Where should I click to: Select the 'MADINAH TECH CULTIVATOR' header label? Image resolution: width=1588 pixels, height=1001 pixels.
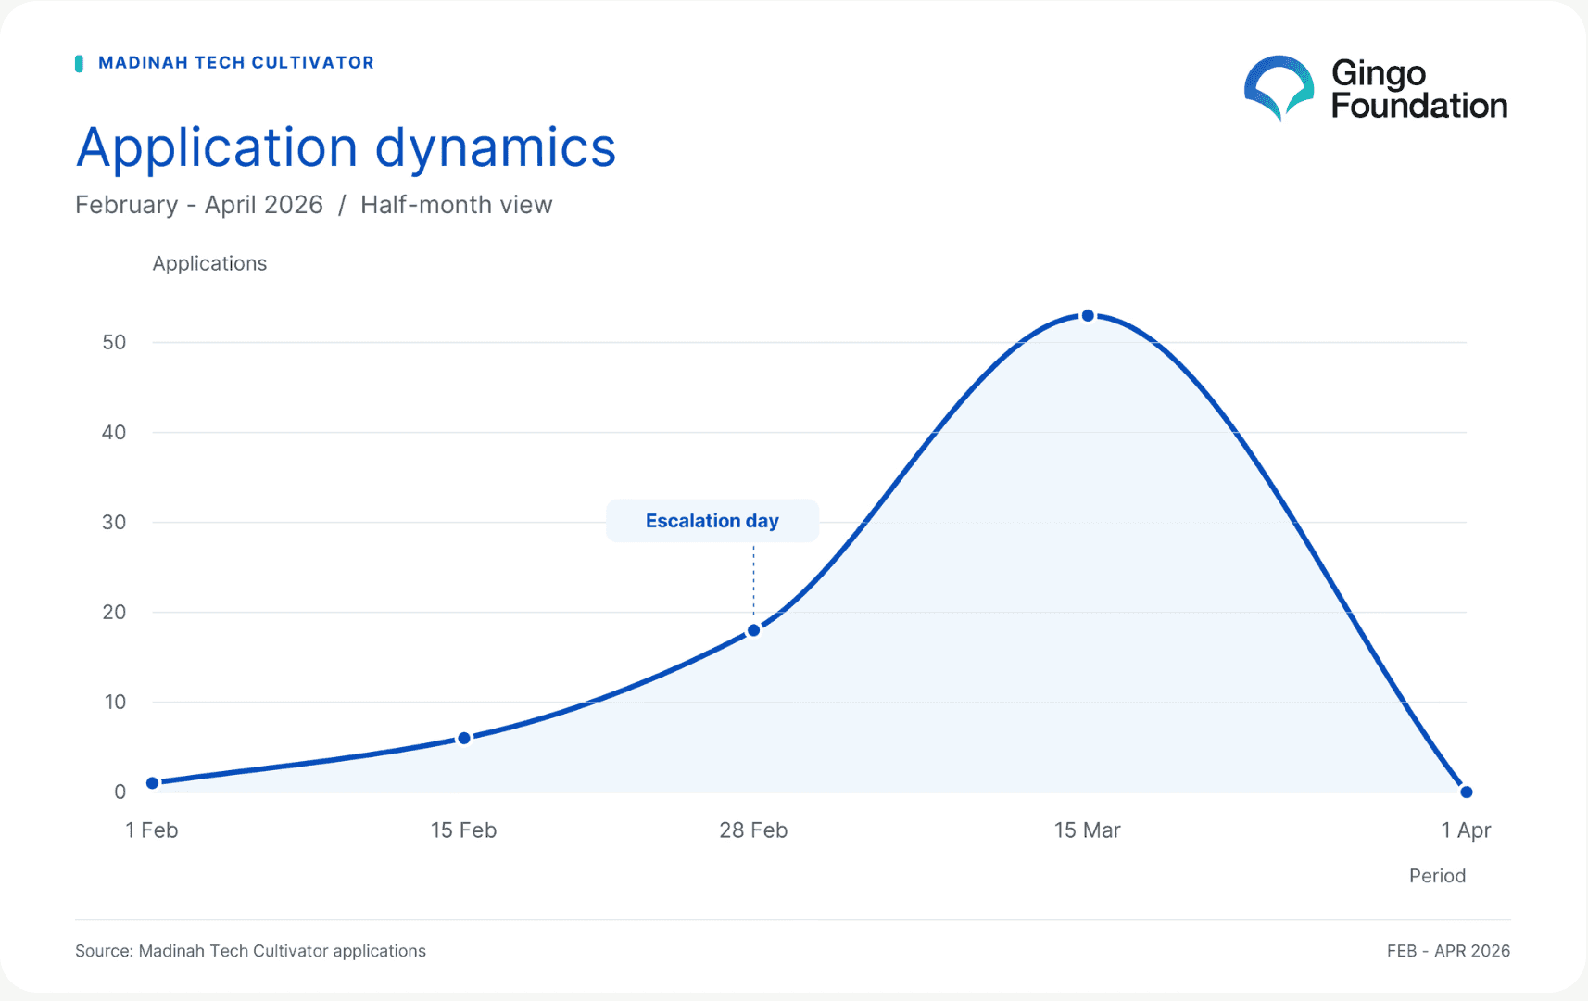point(236,63)
